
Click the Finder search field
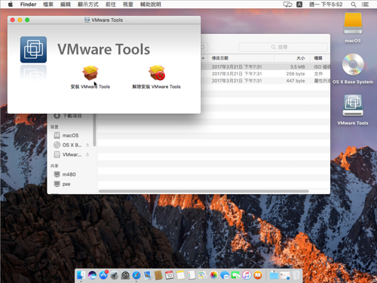(283, 47)
